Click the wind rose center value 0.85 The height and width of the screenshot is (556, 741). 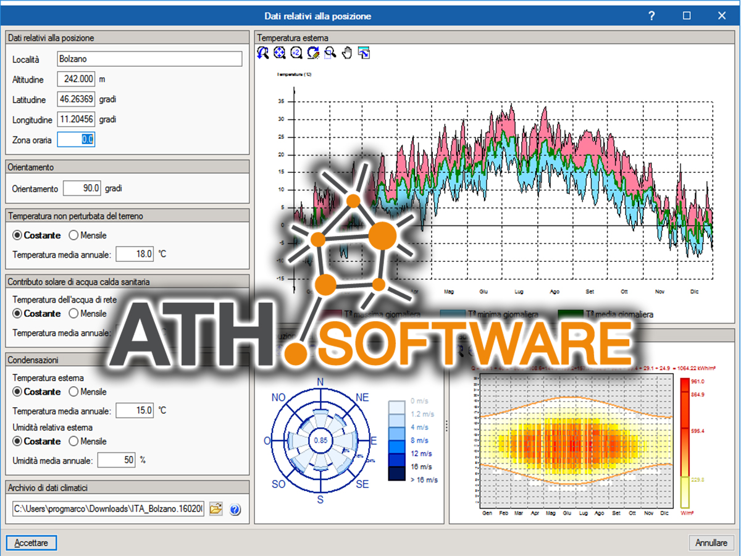(x=320, y=440)
